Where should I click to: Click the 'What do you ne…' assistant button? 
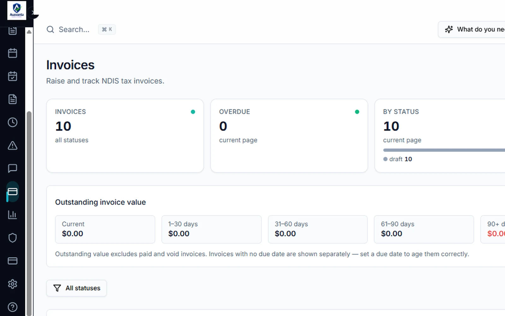(x=472, y=29)
